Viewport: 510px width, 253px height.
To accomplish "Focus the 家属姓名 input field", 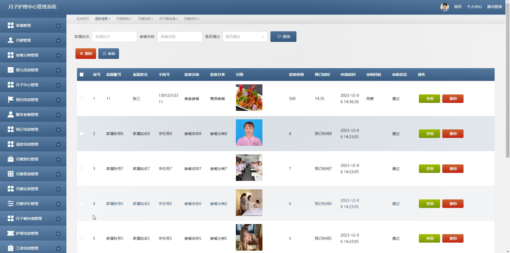I will (x=114, y=37).
